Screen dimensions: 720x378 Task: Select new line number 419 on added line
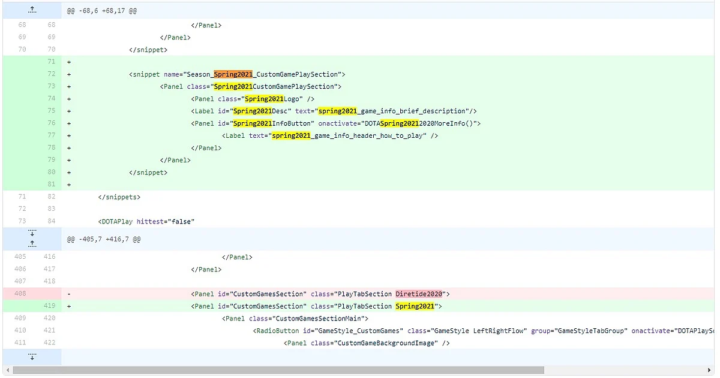point(51,306)
